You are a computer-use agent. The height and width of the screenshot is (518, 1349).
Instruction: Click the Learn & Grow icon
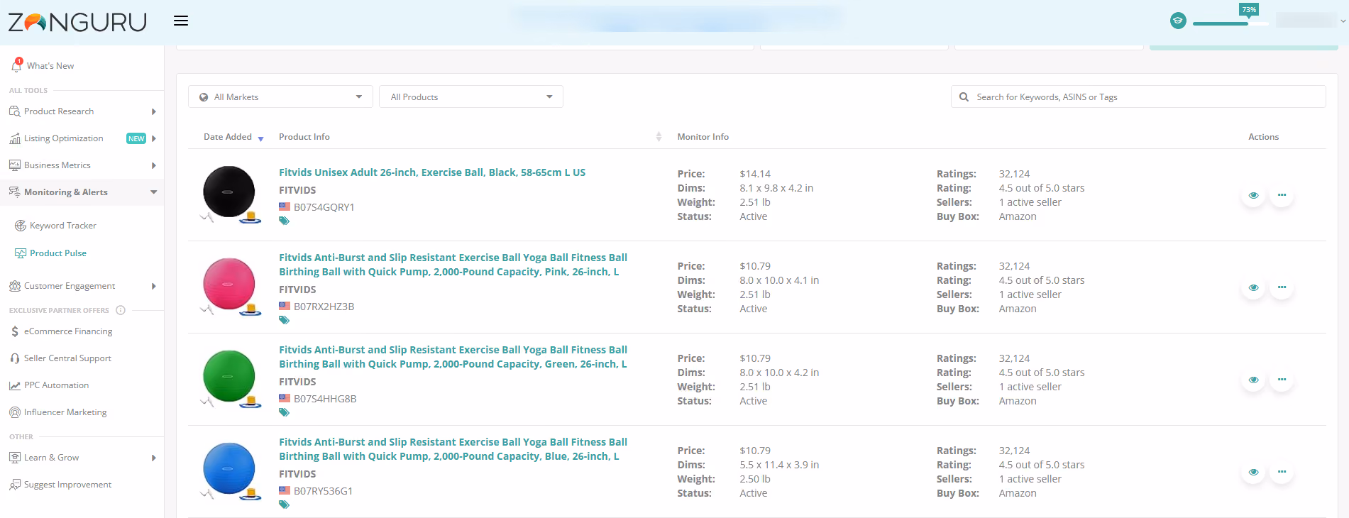(15, 458)
